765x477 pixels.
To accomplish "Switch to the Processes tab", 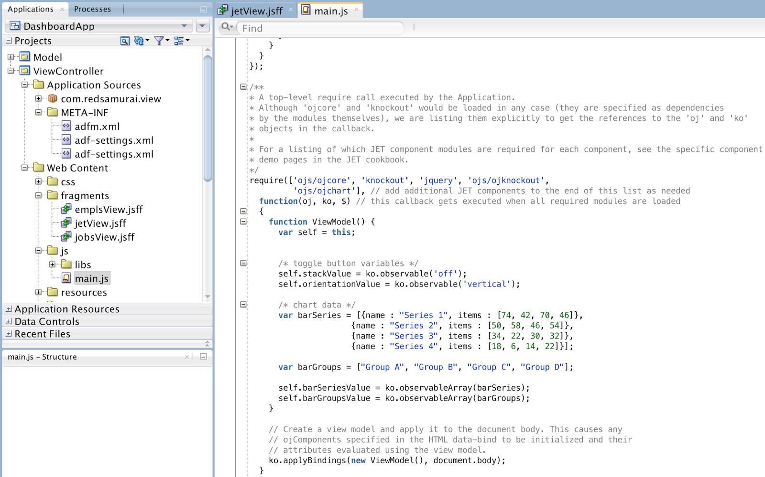I will [92, 9].
